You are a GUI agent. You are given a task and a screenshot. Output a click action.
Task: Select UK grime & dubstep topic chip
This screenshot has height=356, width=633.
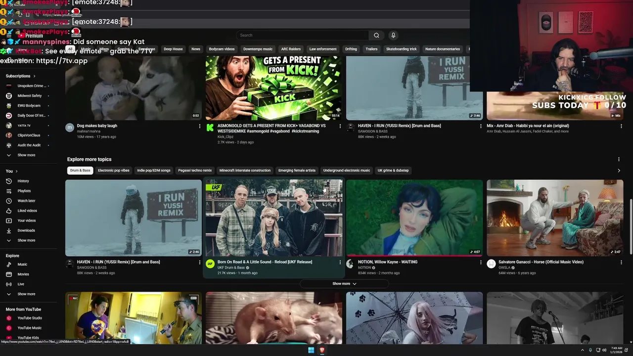click(393, 171)
